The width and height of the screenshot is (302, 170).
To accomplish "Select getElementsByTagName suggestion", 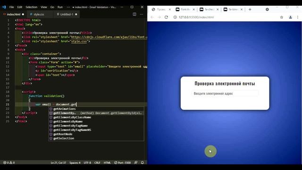I will coord(96,126).
